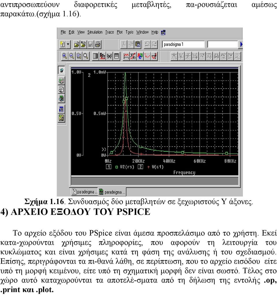Toggle the Cursor display icon

154,56
